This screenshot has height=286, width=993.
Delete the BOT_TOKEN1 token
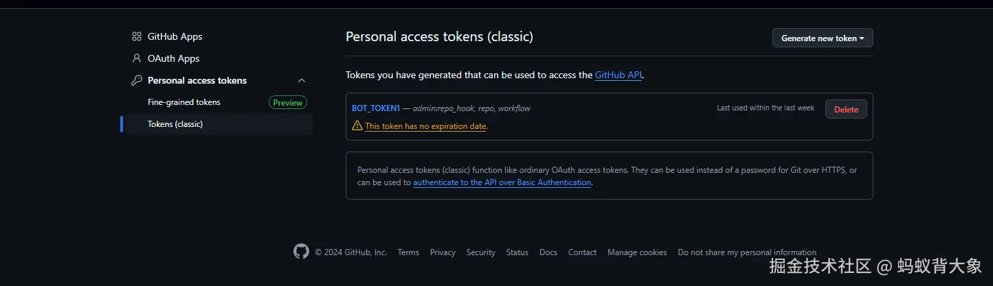[x=846, y=109]
